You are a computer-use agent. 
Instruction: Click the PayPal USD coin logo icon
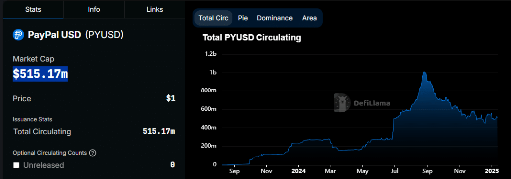coord(18,34)
